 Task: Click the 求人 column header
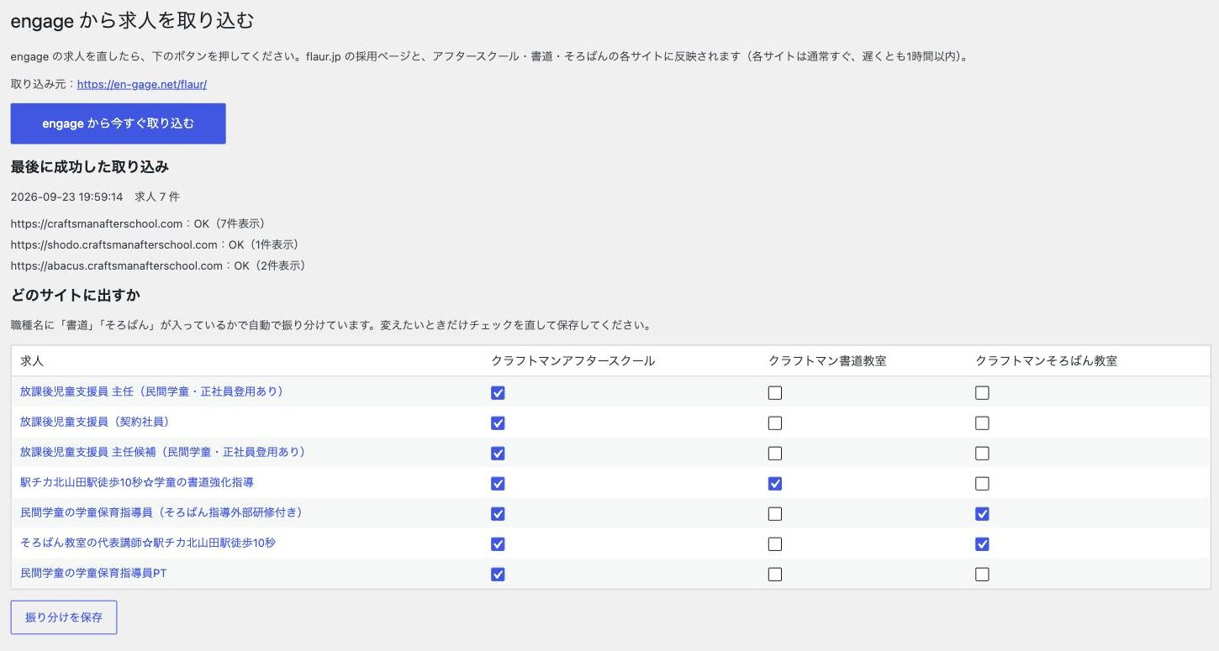(32, 361)
